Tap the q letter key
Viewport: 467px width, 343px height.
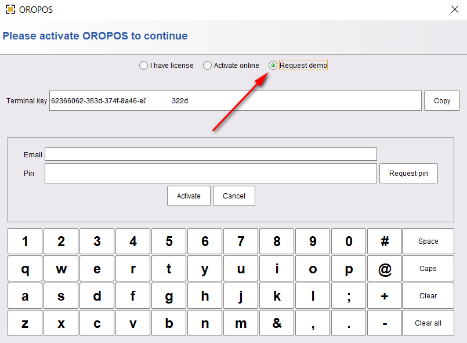click(25, 269)
